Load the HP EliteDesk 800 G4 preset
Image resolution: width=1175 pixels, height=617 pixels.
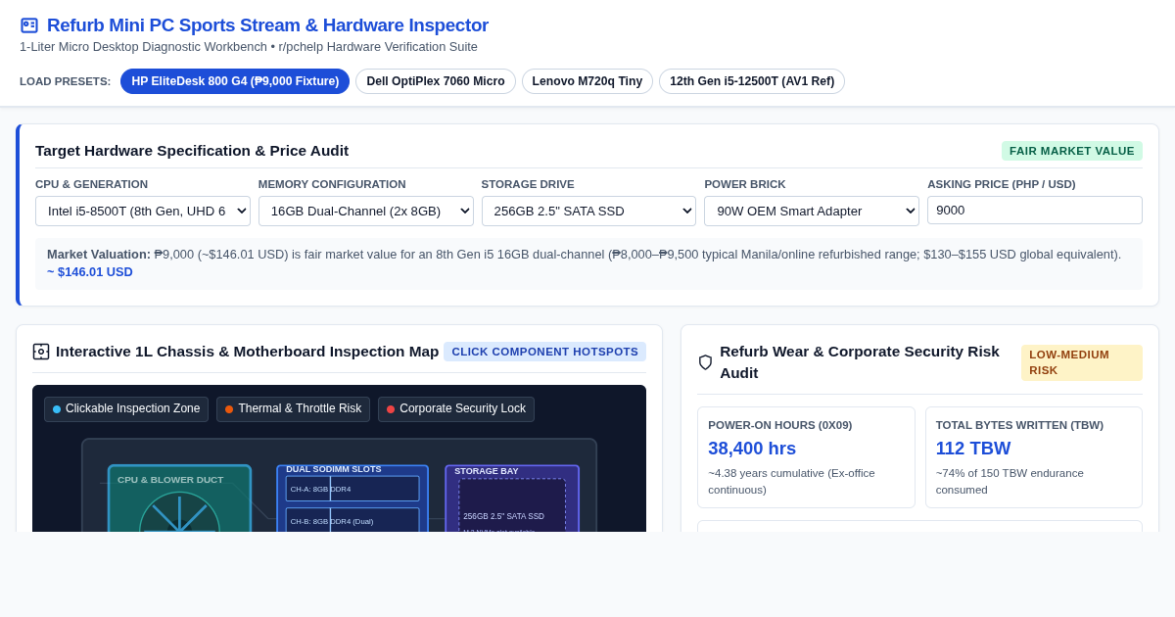[235, 81]
